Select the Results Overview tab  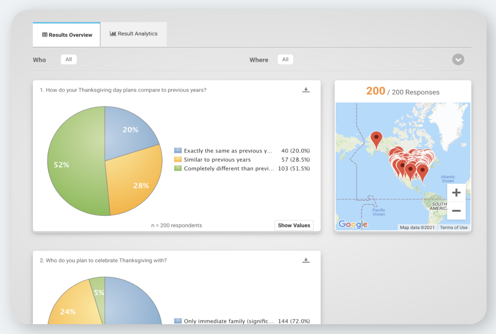(x=67, y=35)
